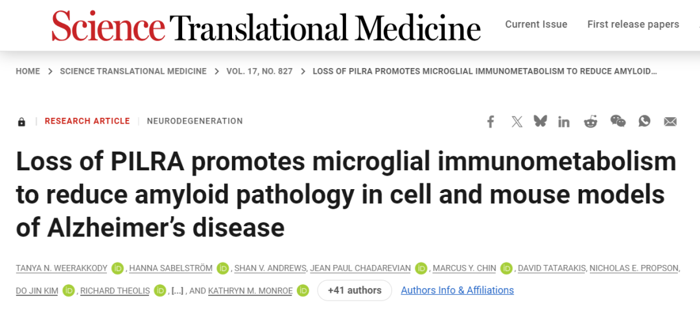Share article on LinkedIn
This screenshot has height=318, width=700.
(x=564, y=121)
